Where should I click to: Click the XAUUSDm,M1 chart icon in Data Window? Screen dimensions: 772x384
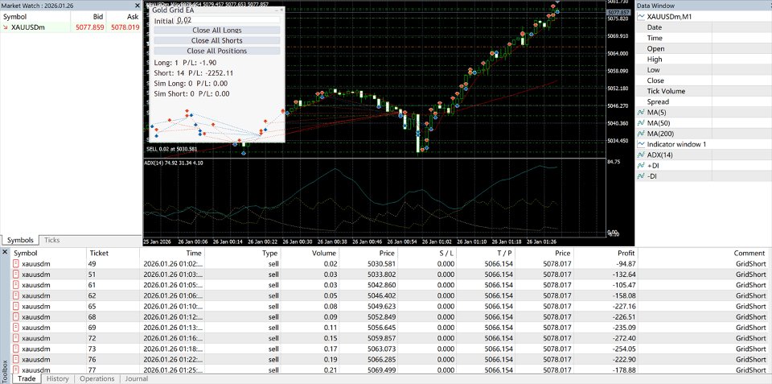pyautogui.click(x=641, y=17)
